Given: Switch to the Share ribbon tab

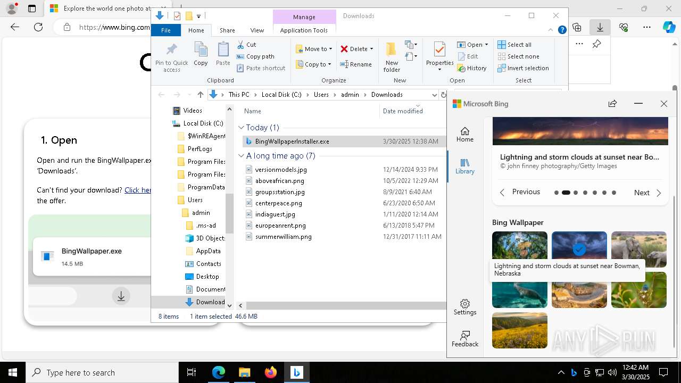Looking at the screenshot, I should coord(227,30).
